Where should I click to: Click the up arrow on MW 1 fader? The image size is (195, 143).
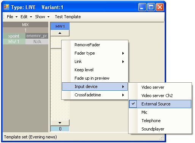click(x=60, y=33)
